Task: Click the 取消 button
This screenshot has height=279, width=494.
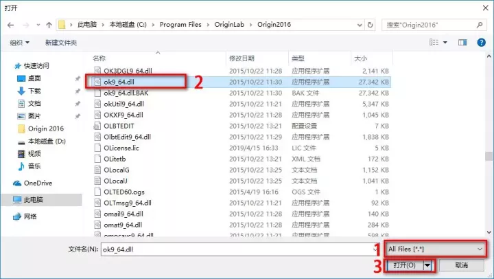Action: tap(461, 265)
